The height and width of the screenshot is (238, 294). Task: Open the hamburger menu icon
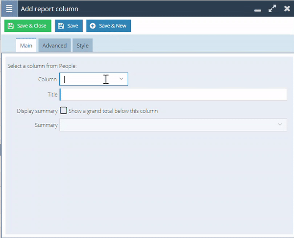tap(9, 9)
